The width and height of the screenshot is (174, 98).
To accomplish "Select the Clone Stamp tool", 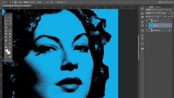I will [x=6, y=30].
